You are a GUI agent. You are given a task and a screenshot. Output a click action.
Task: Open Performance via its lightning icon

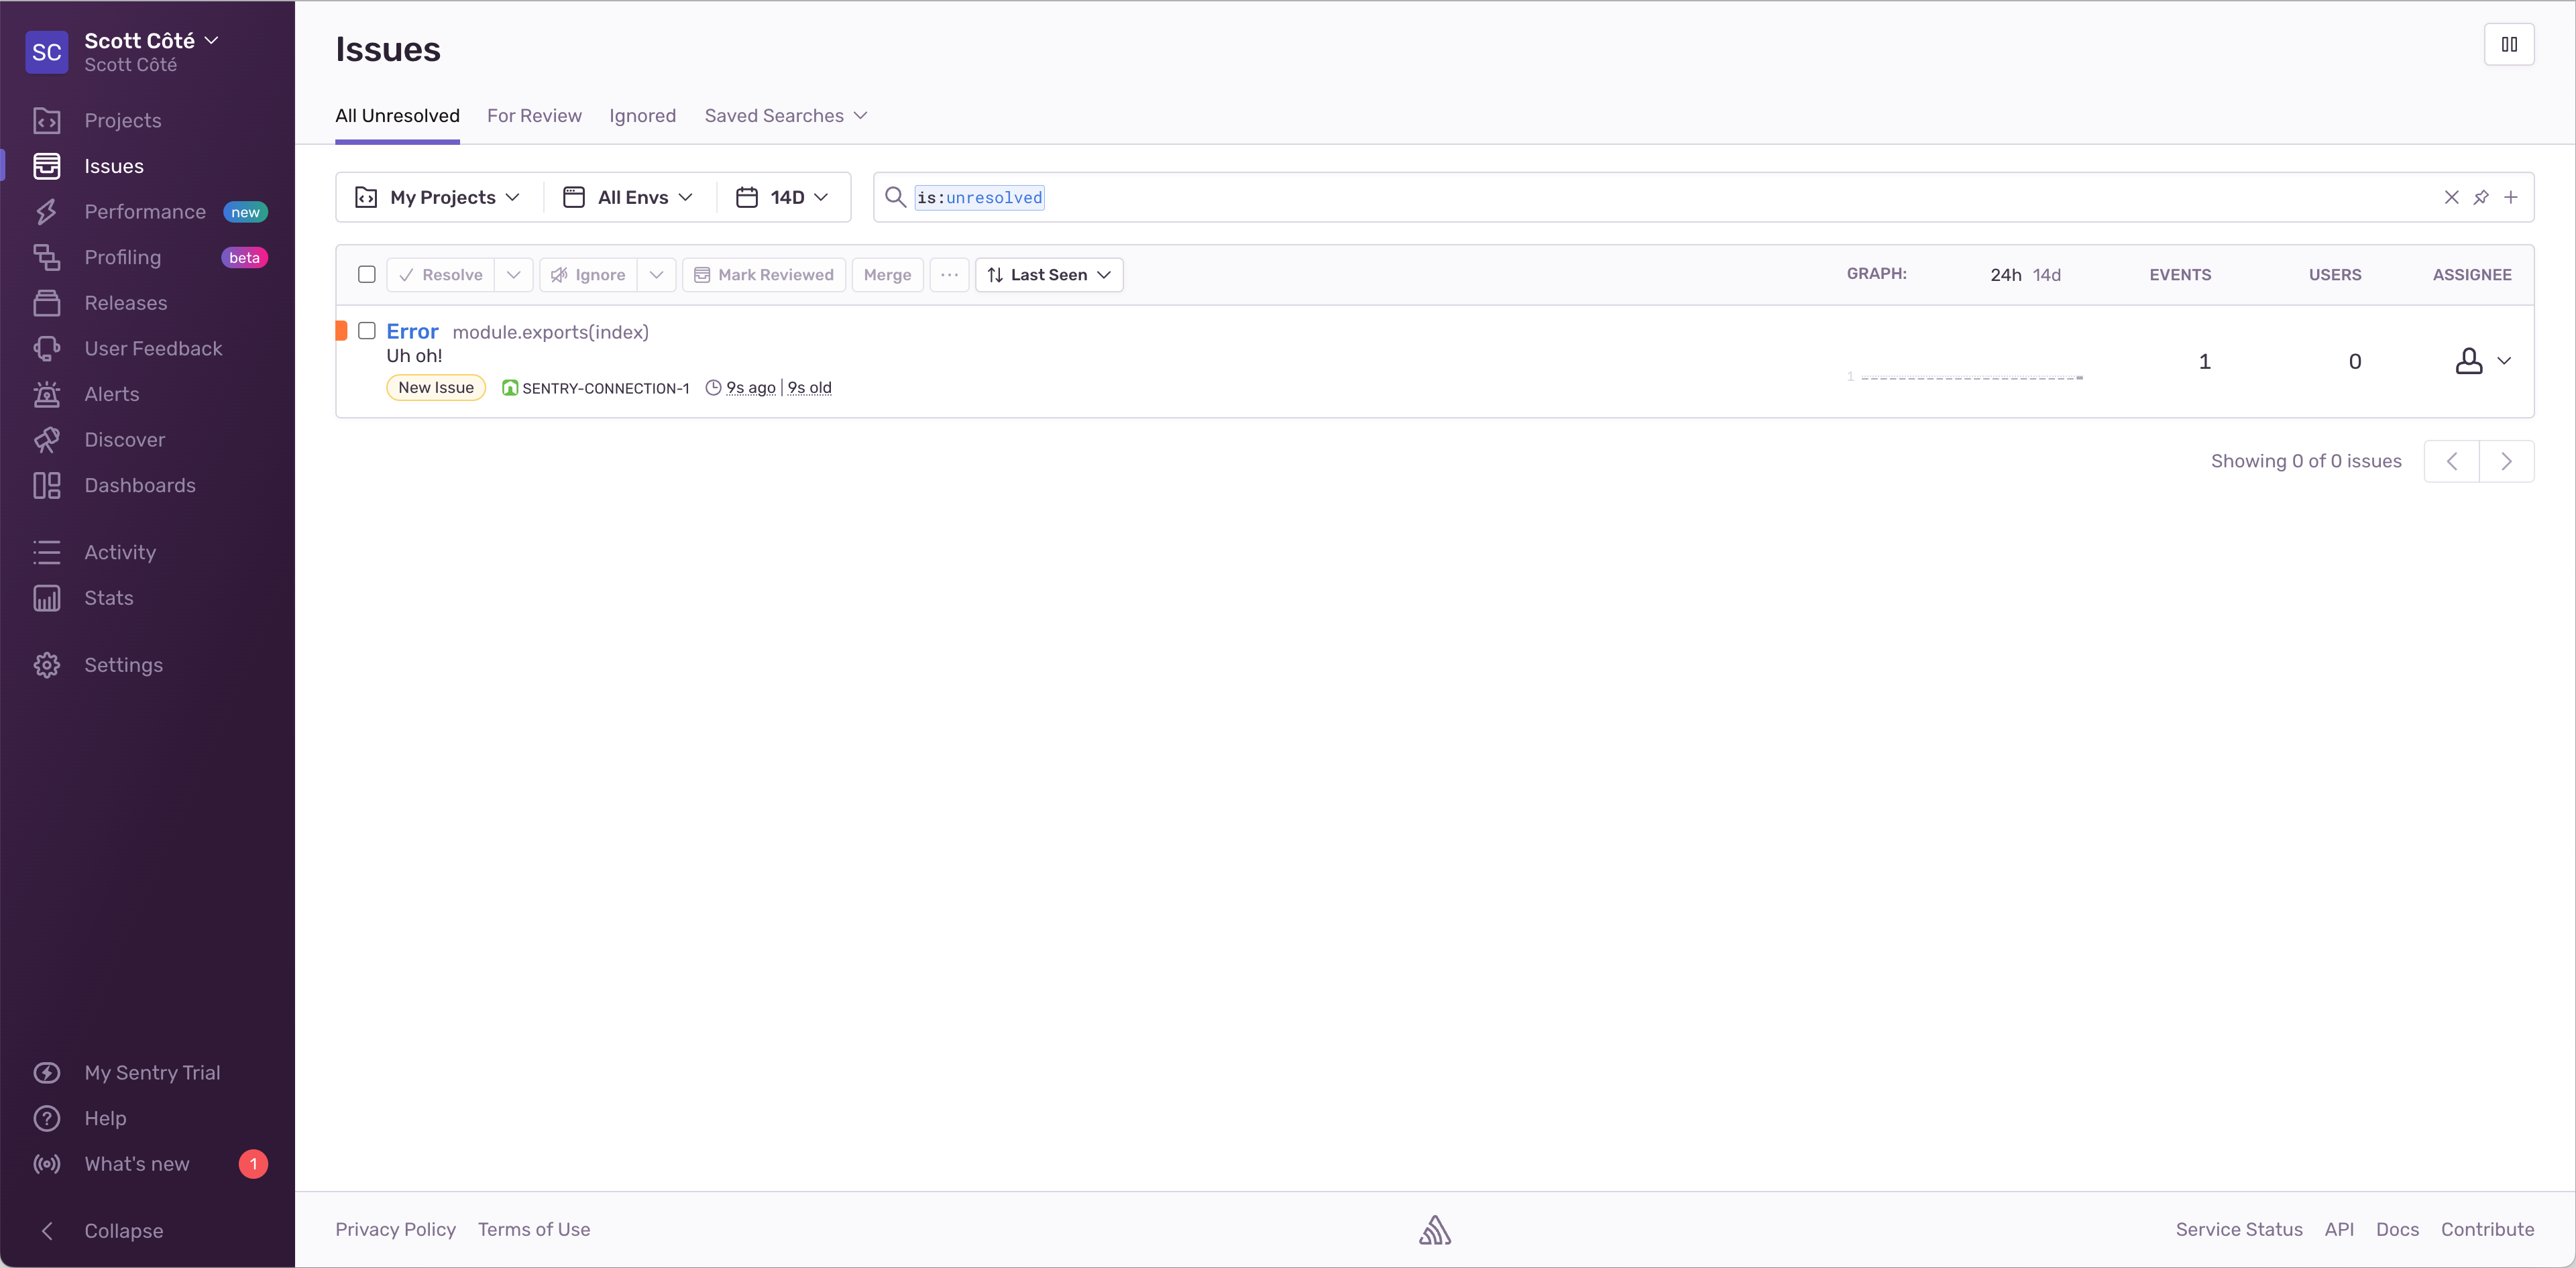click(47, 212)
